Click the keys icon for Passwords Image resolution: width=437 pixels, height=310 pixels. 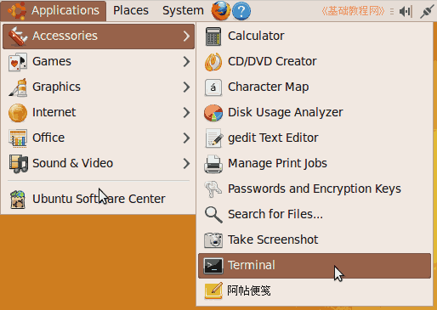[x=213, y=189]
